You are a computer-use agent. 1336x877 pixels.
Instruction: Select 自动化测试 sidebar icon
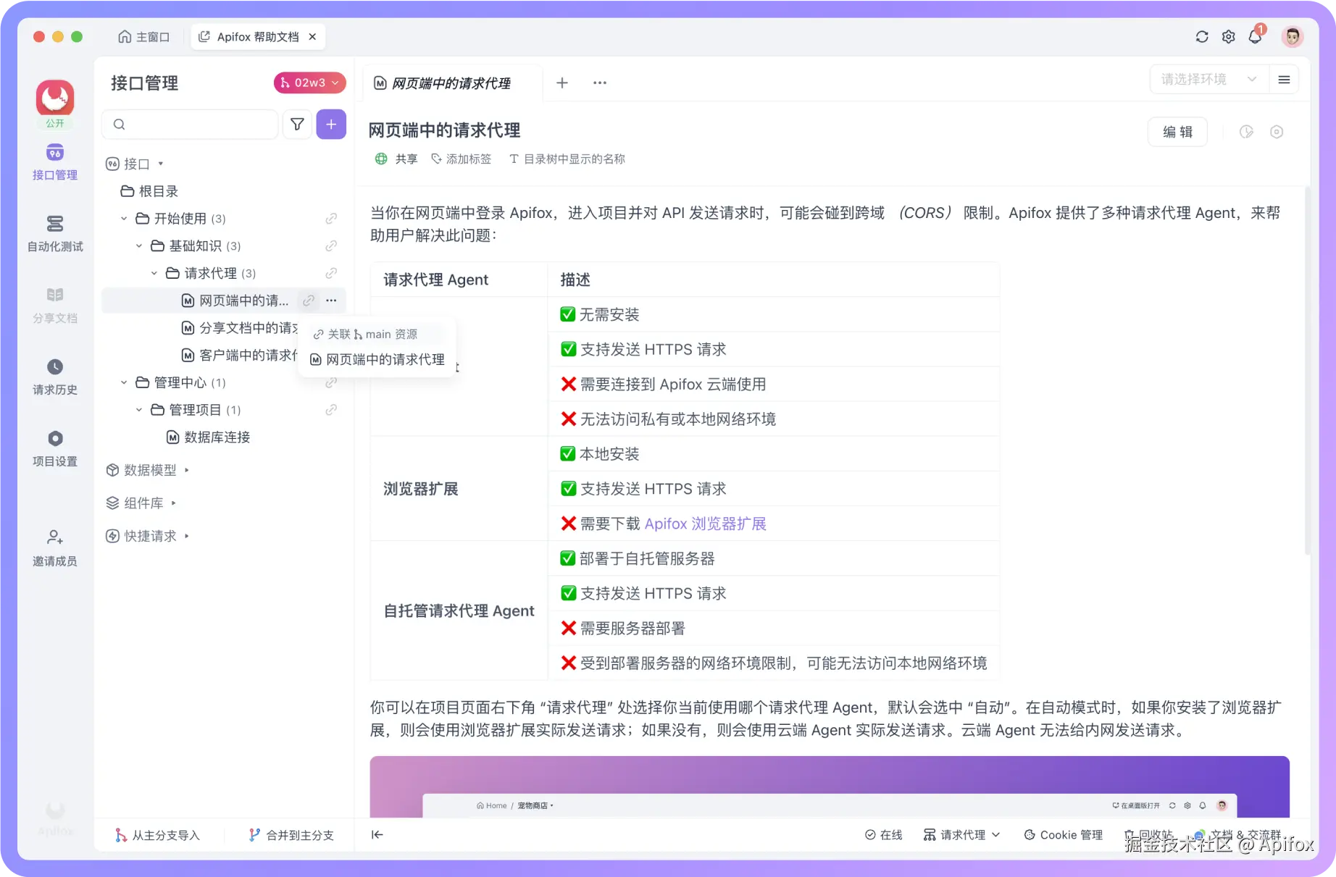click(x=54, y=234)
